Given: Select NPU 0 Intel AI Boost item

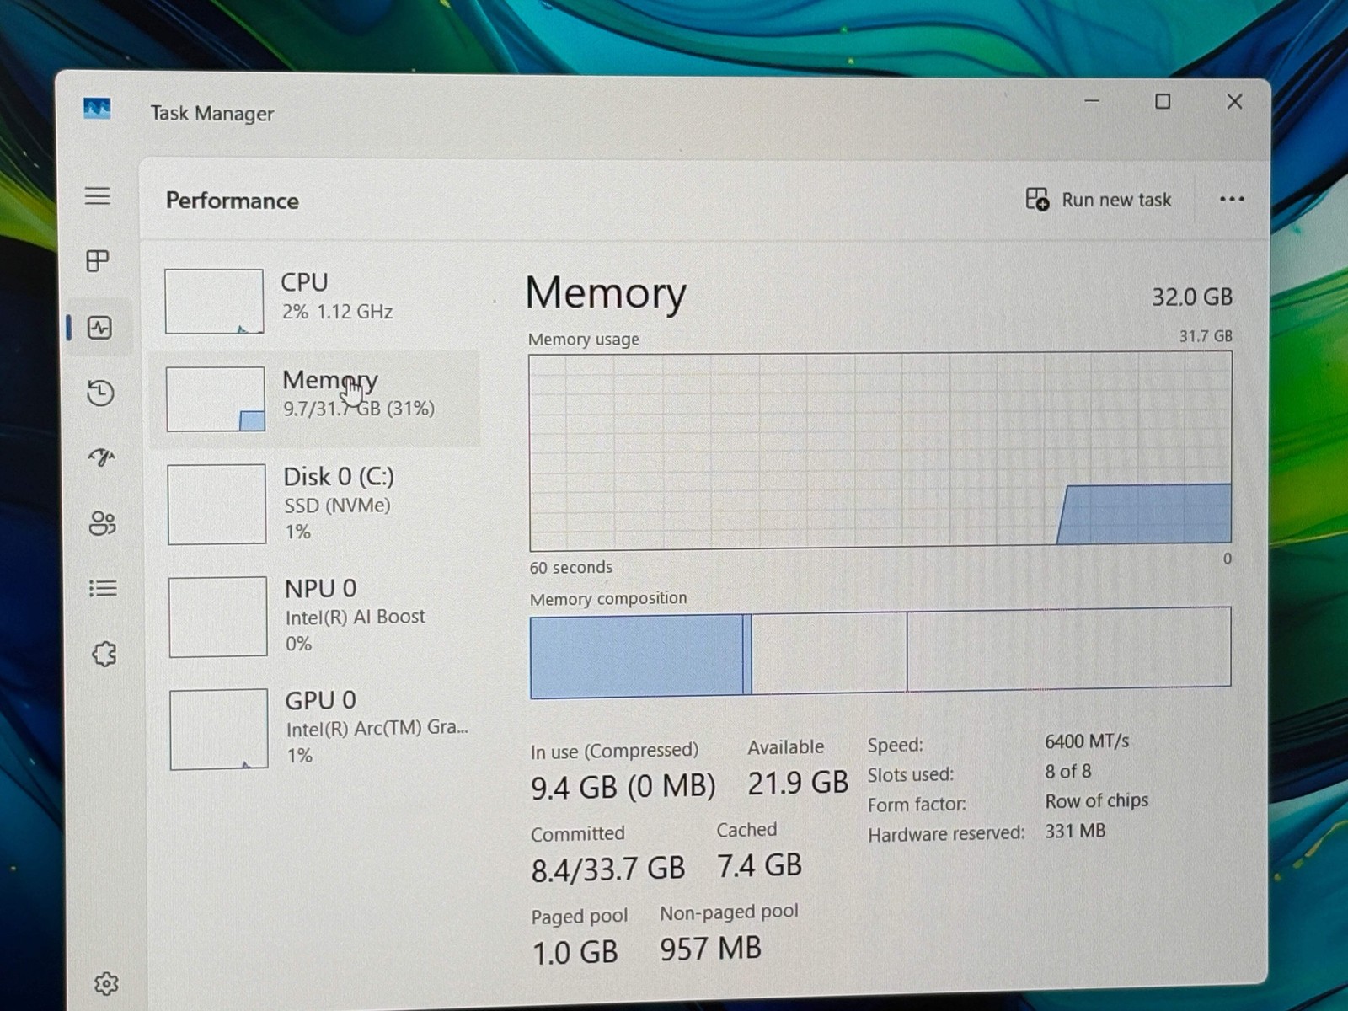Looking at the screenshot, I should (x=316, y=617).
